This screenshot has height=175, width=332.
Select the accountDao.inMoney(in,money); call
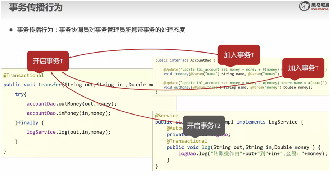(x=69, y=113)
